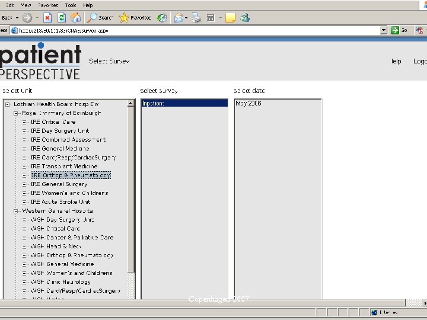This screenshot has height=320, width=427.
Task: Open the Messenger people icon
Action: (x=245, y=18)
